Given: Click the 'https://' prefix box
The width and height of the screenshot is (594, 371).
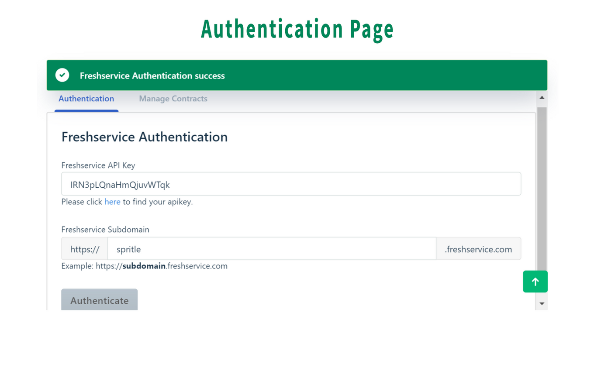Looking at the screenshot, I should coord(85,249).
